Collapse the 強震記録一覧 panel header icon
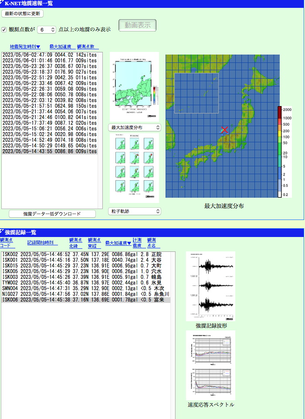 point(2,232)
